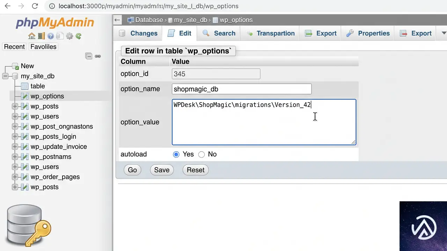The height and width of the screenshot is (251, 447).
Task: Click the option_id field showing 345
Action: pos(216,74)
